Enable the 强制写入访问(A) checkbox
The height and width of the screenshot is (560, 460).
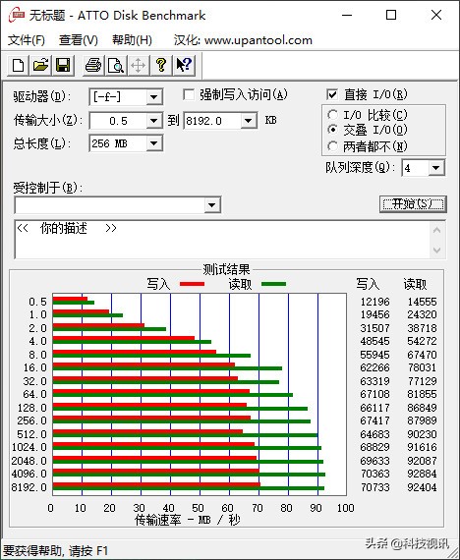pos(189,94)
